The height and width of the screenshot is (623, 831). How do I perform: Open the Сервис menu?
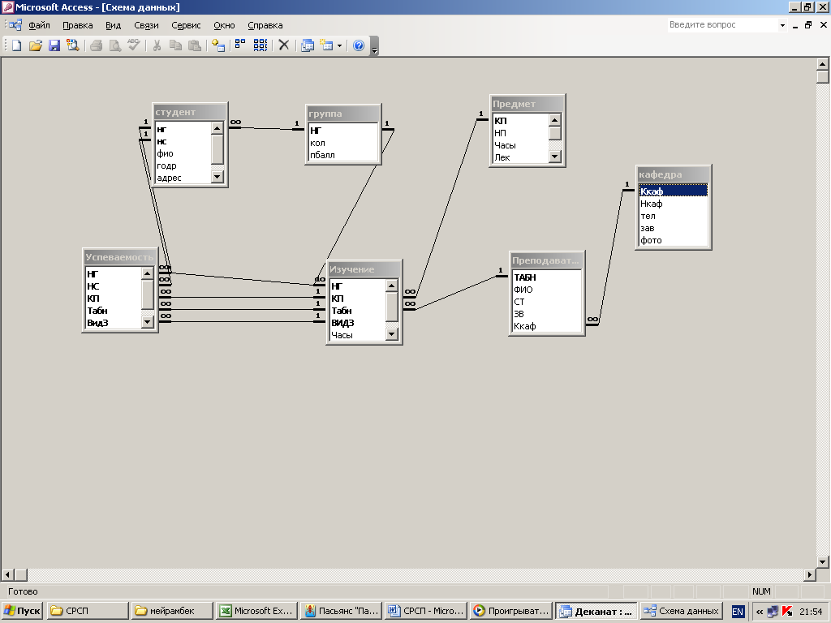186,25
